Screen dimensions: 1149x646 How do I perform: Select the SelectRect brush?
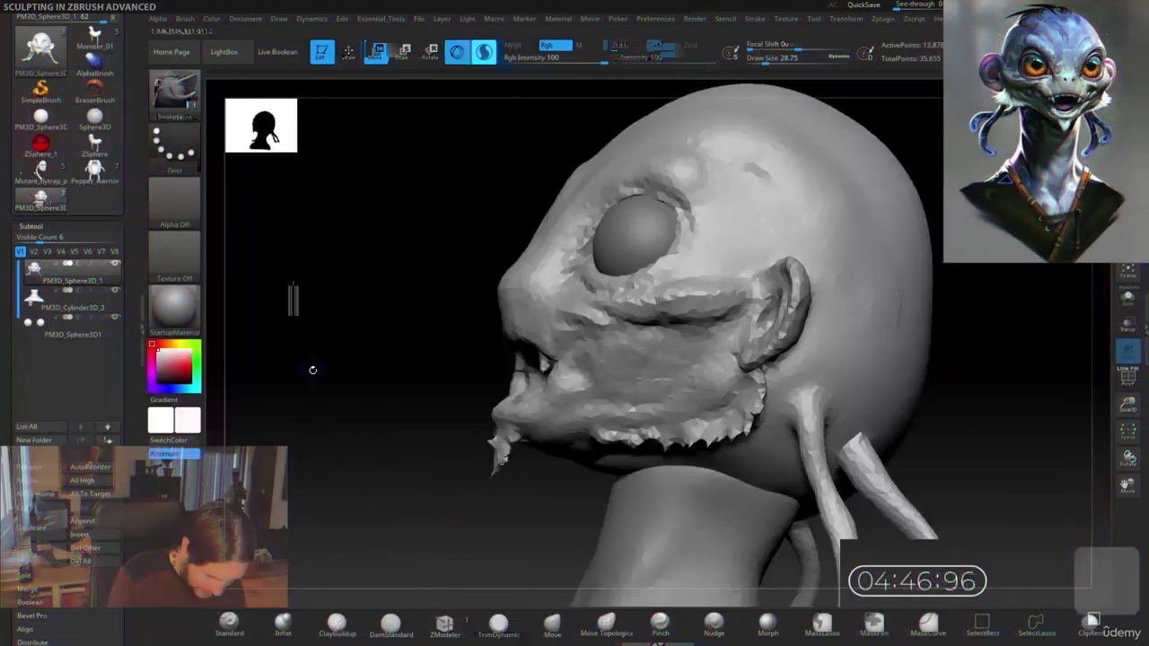click(982, 624)
